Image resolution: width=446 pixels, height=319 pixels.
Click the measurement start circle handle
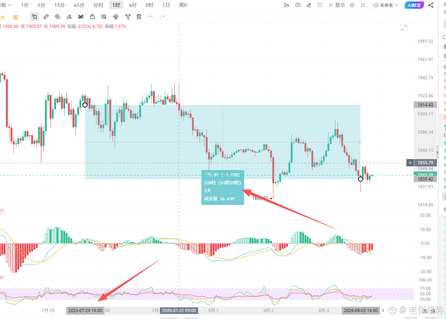85,105
